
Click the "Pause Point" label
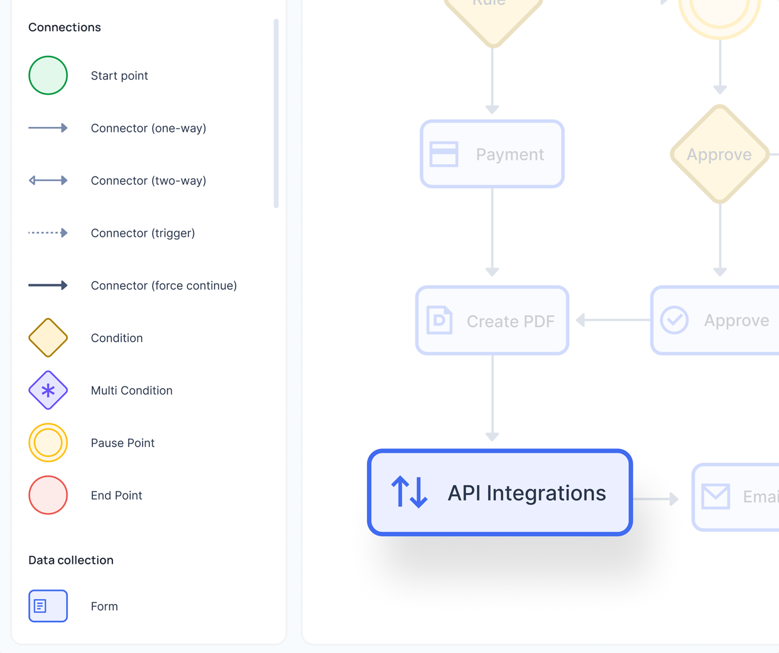click(x=123, y=443)
